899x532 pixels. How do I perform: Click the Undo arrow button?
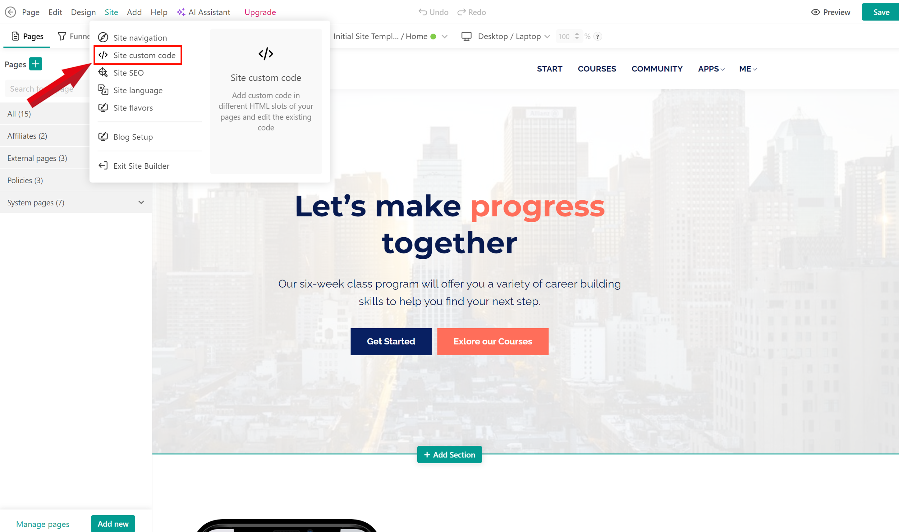click(422, 11)
